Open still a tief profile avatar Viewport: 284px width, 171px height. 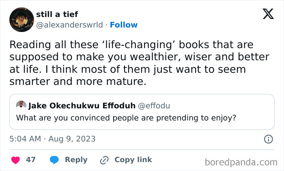coord(22,19)
